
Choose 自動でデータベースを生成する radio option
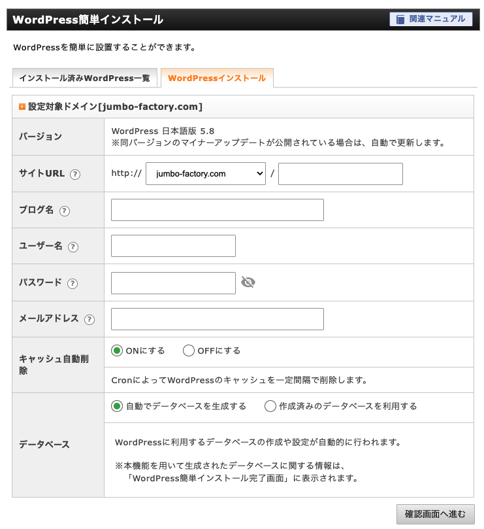117,406
